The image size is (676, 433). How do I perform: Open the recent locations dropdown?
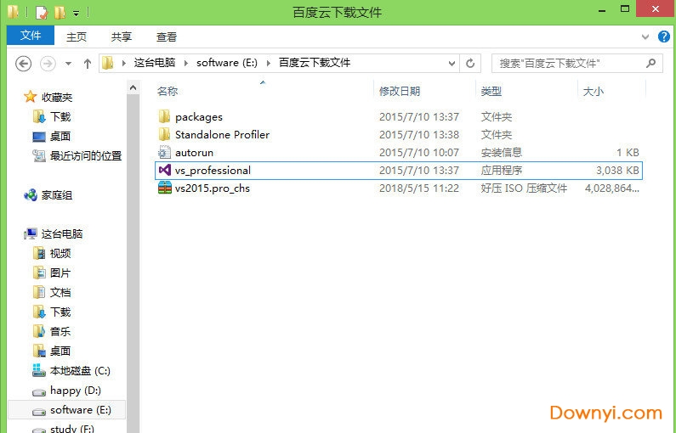(x=68, y=64)
